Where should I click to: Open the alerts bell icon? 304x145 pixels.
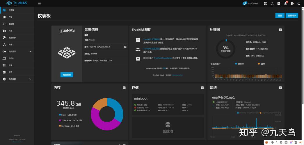coord(285,3)
